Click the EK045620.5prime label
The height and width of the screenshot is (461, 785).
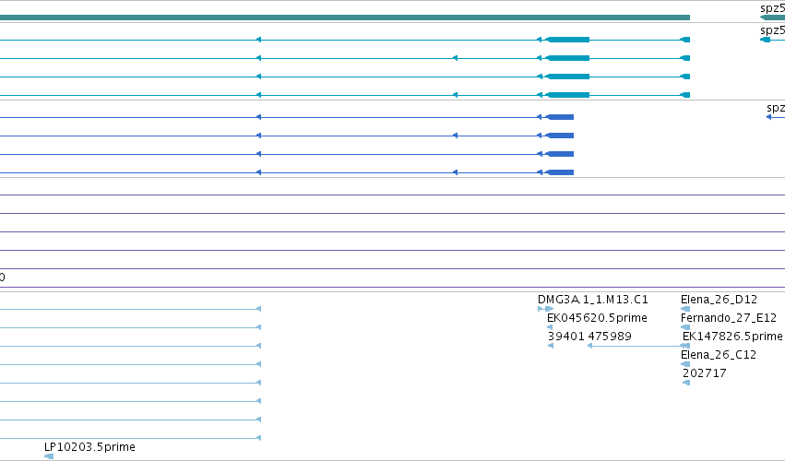(597, 318)
